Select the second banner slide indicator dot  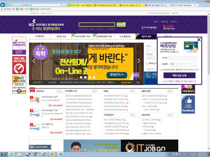[x=81, y=77]
